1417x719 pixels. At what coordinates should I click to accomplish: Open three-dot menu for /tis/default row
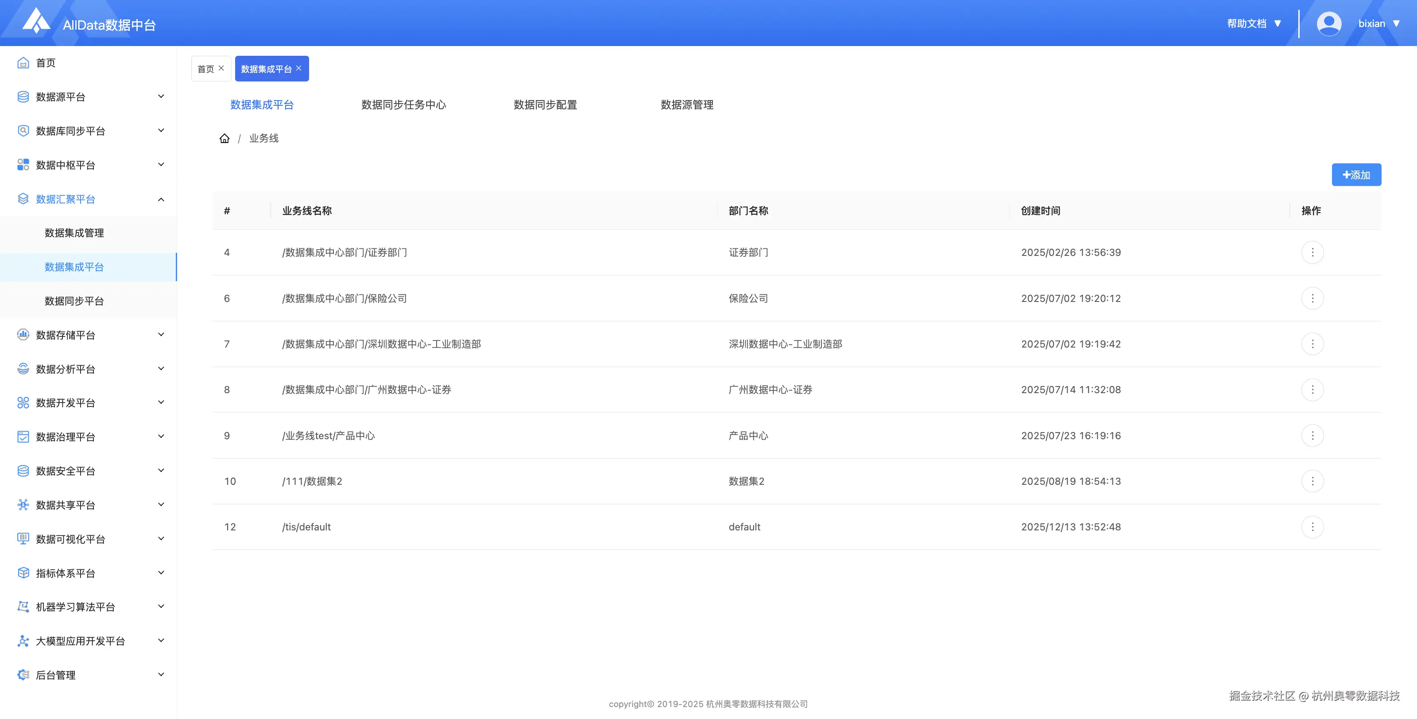point(1312,527)
